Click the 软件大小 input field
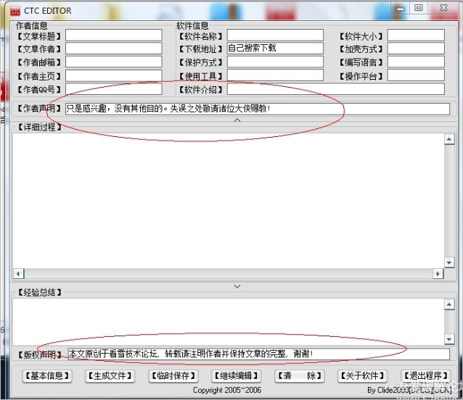 point(416,36)
